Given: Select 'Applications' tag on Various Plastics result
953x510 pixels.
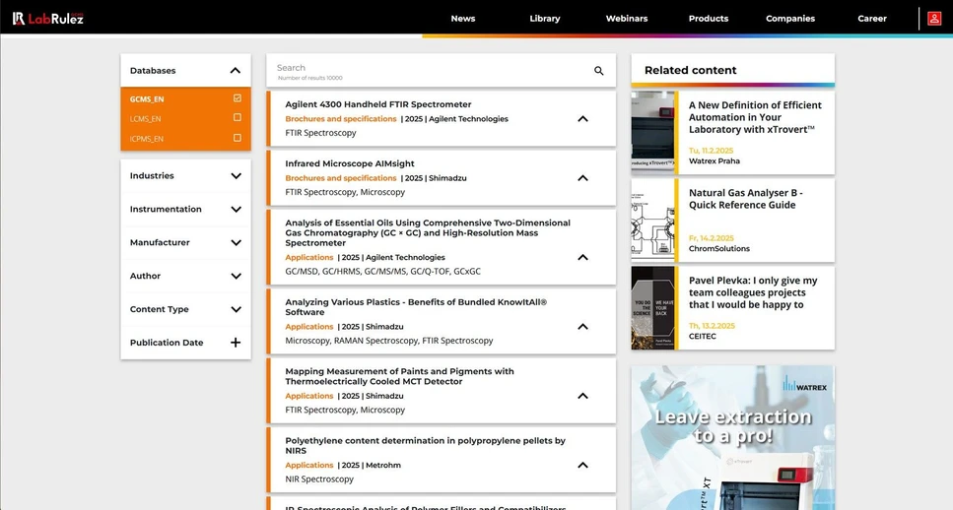Looking at the screenshot, I should click(308, 327).
